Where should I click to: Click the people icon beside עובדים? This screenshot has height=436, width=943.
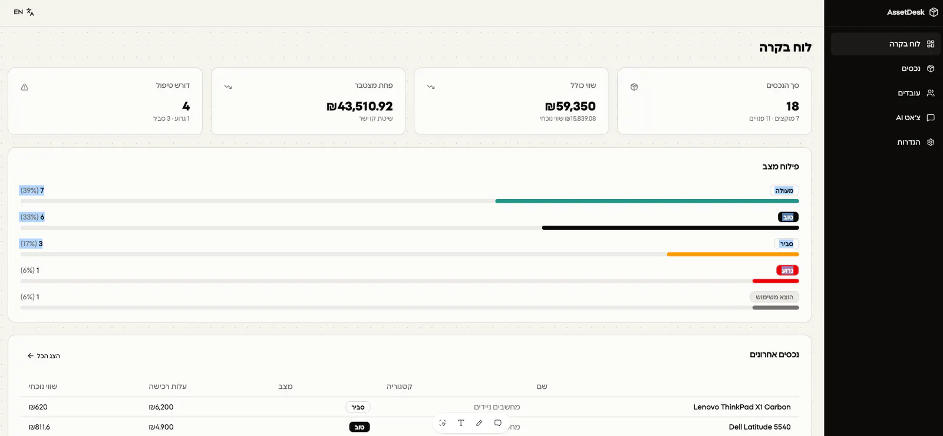[931, 93]
